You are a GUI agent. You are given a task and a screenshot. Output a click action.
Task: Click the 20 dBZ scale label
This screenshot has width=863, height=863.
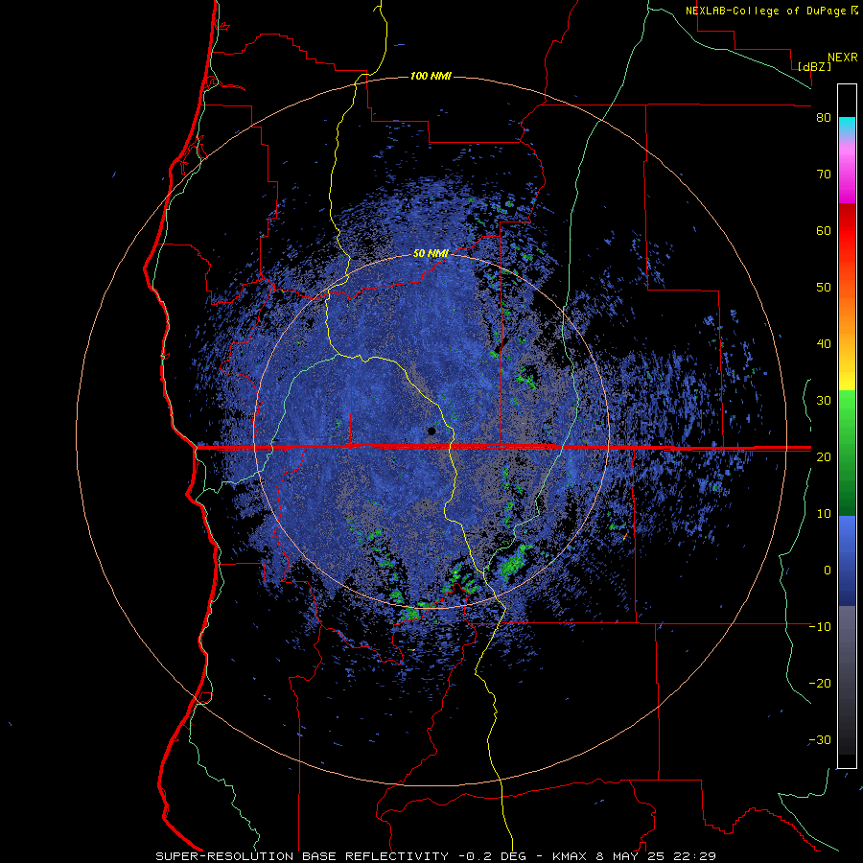click(x=824, y=457)
